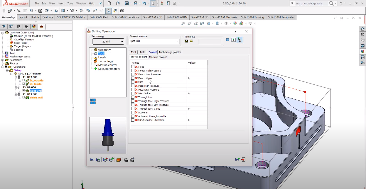Switch to the SolidCAM Operations ribbon tab

(x=126, y=17)
